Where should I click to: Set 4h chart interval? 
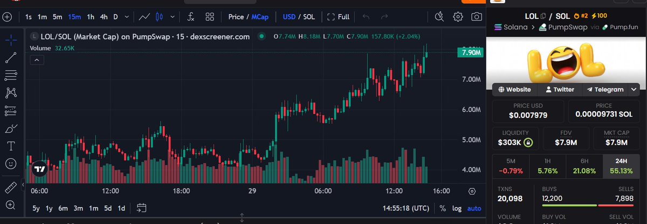click(104, 17)
